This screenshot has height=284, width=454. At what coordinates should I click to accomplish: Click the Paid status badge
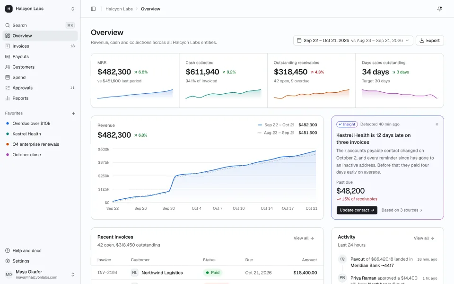(213, 273)
